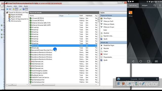Tap Android home circle button

(x=141, y=61)
